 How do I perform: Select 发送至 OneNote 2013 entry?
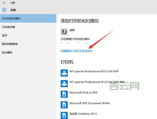83,114
